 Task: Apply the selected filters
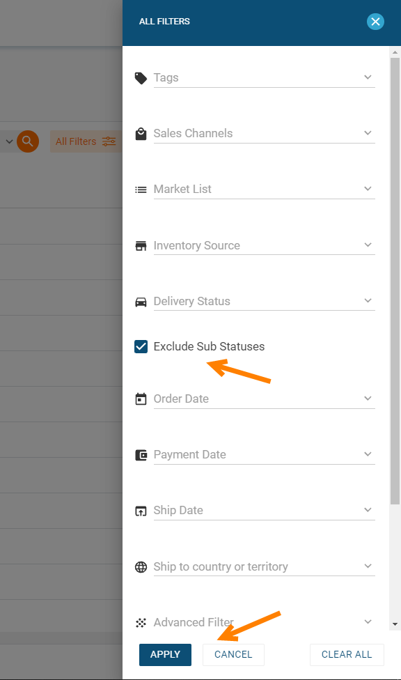(x=165, y=654)
